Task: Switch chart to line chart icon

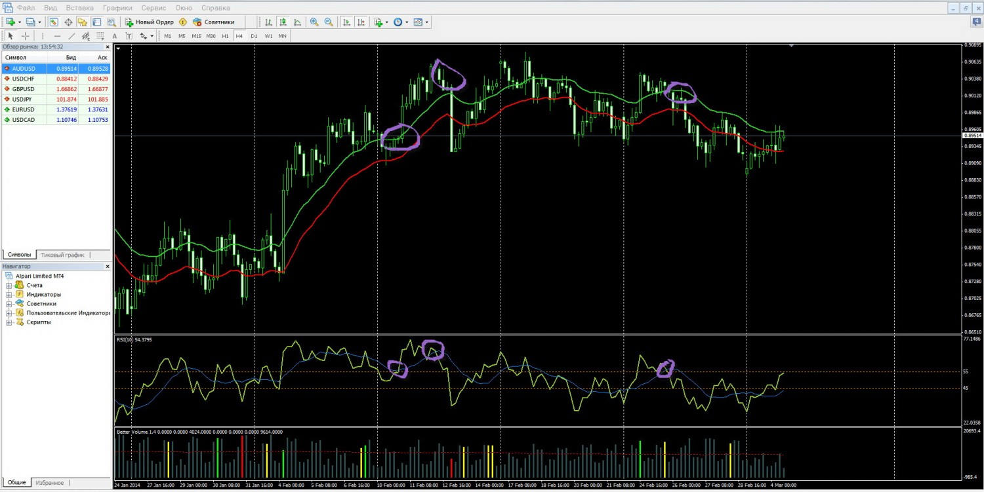Action: pyautogui.click(x=297, y=22)
